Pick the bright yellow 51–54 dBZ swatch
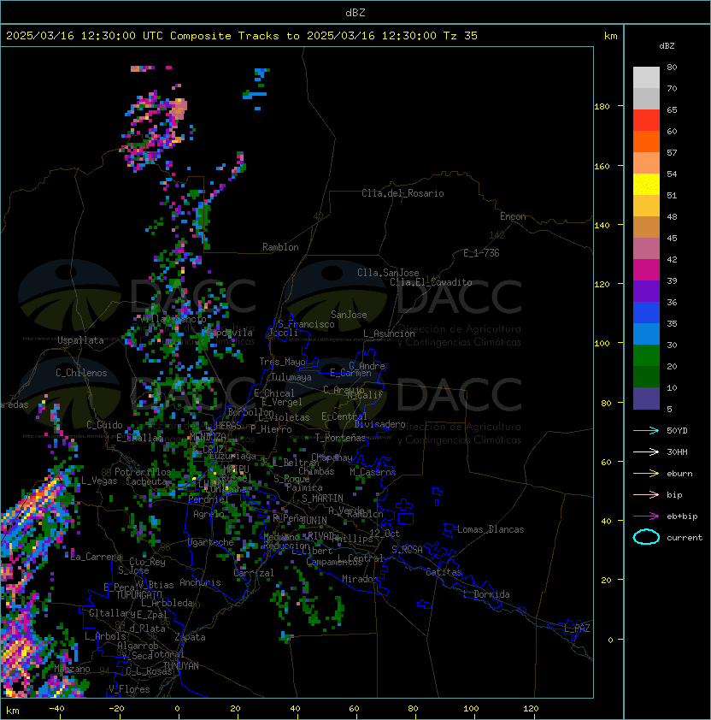 click(646, 185)
